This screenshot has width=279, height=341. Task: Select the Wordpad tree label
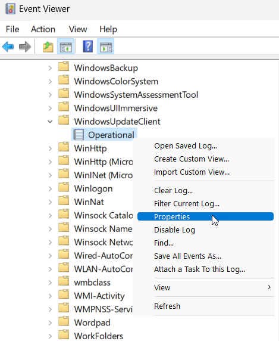(x=92, y=323)
